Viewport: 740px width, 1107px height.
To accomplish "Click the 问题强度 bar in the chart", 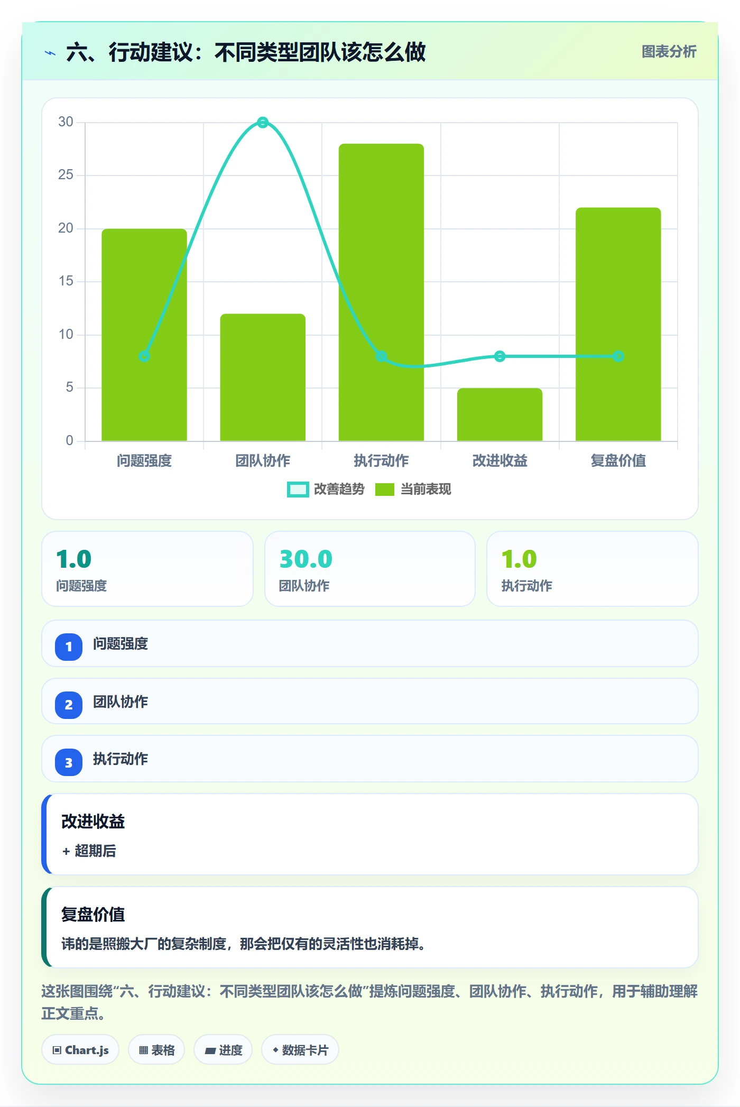I will coord(144,334).
